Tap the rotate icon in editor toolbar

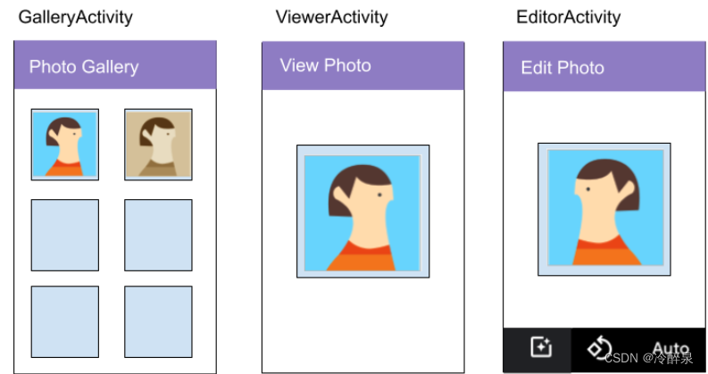click(x=598, y=347)
